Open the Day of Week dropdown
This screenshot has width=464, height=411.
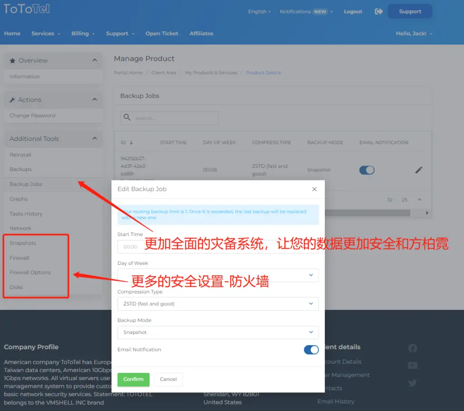pos(218,275)
